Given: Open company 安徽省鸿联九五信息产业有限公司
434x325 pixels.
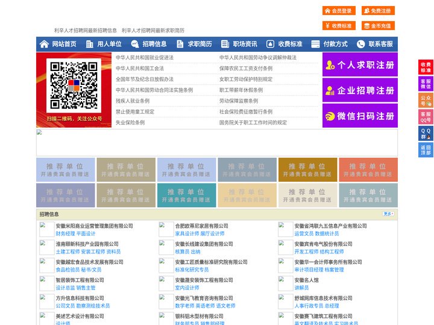Looking at the screenshot, I should pyautogui.click(x=330, y=226).
